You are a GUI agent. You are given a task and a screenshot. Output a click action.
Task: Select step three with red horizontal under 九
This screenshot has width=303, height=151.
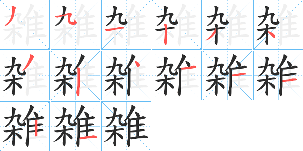pos(126,25)
